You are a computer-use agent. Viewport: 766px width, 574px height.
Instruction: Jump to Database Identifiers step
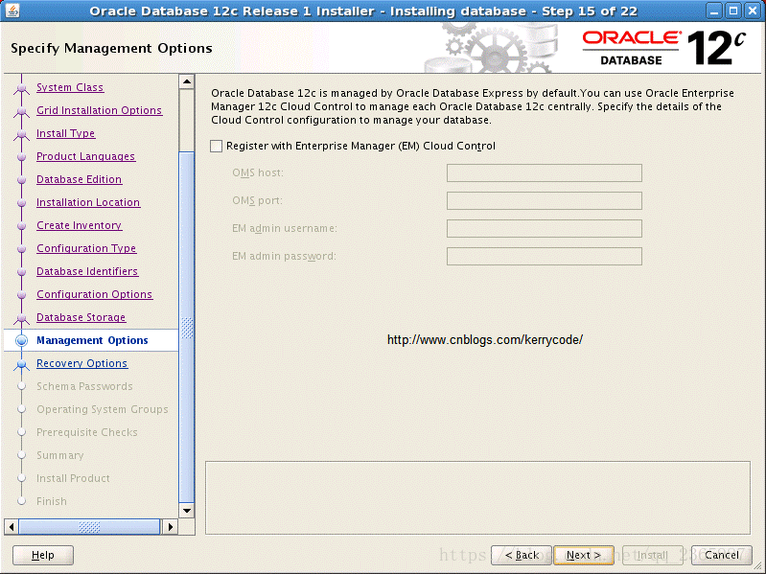pos(87,271)
